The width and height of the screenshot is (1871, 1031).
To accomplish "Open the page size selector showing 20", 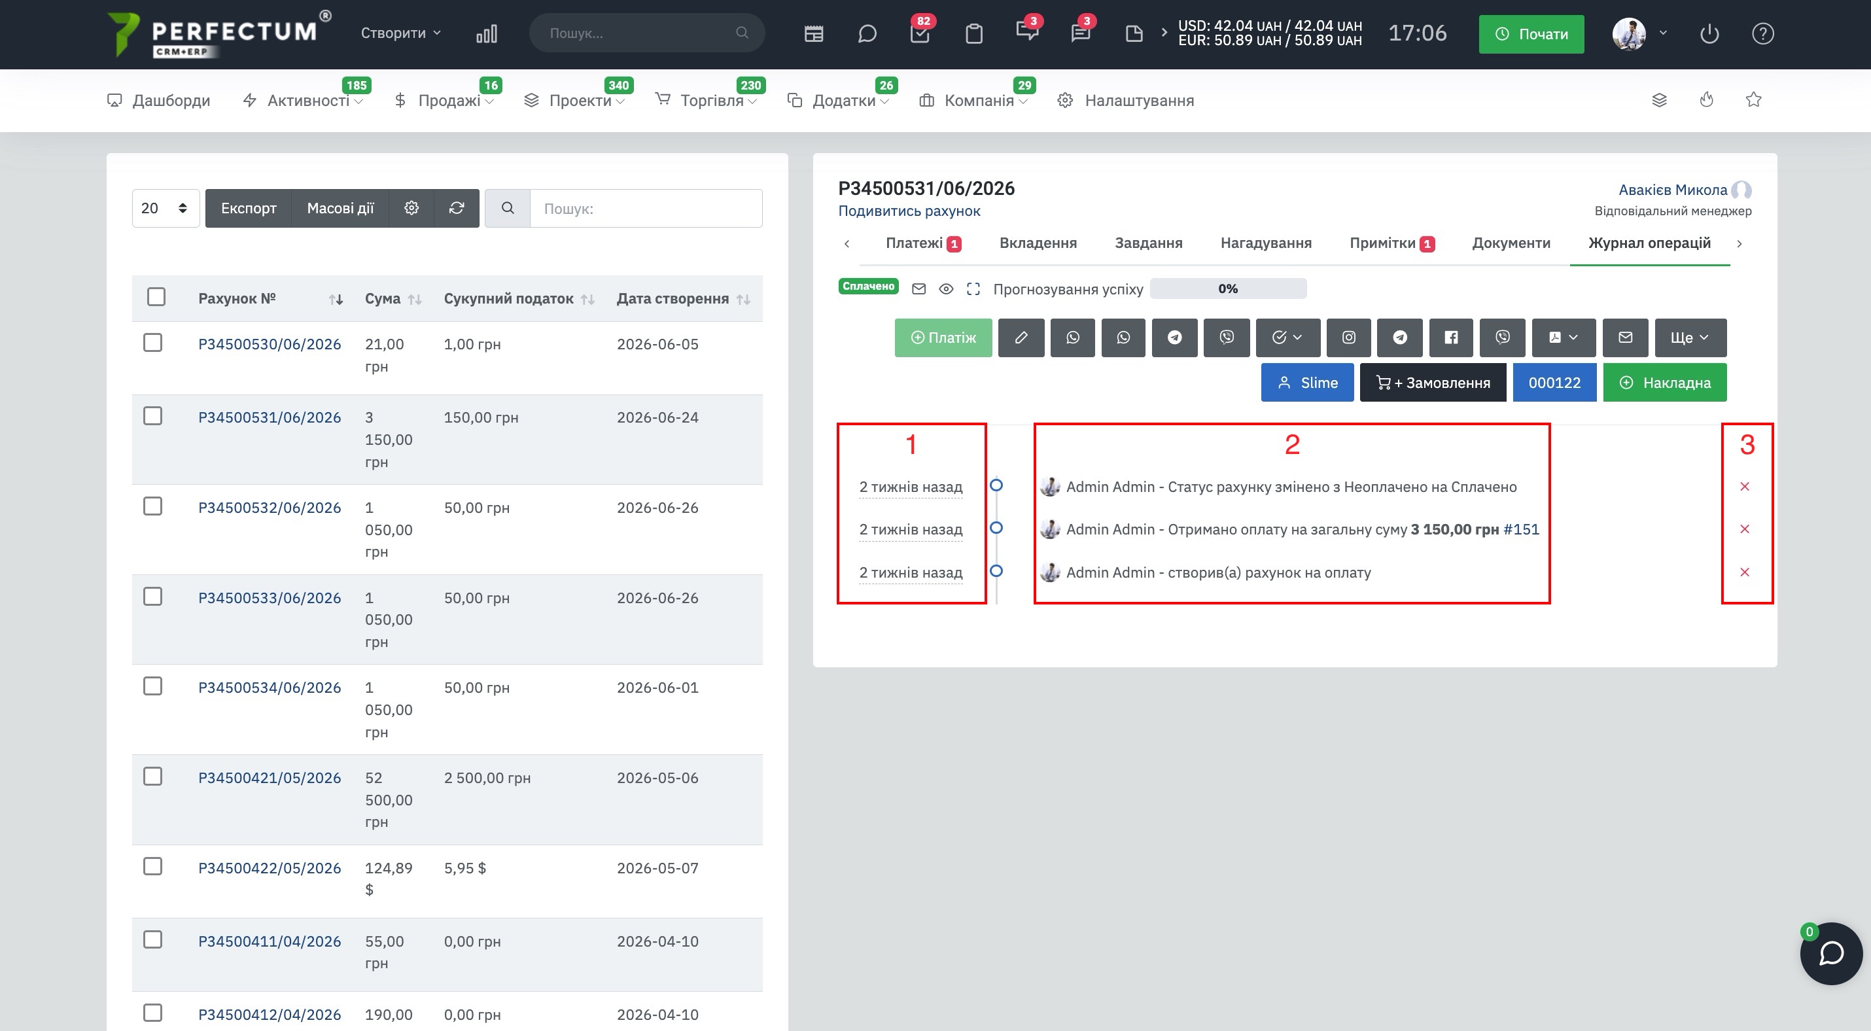I will pyautogui.click(x=166, y=209).
